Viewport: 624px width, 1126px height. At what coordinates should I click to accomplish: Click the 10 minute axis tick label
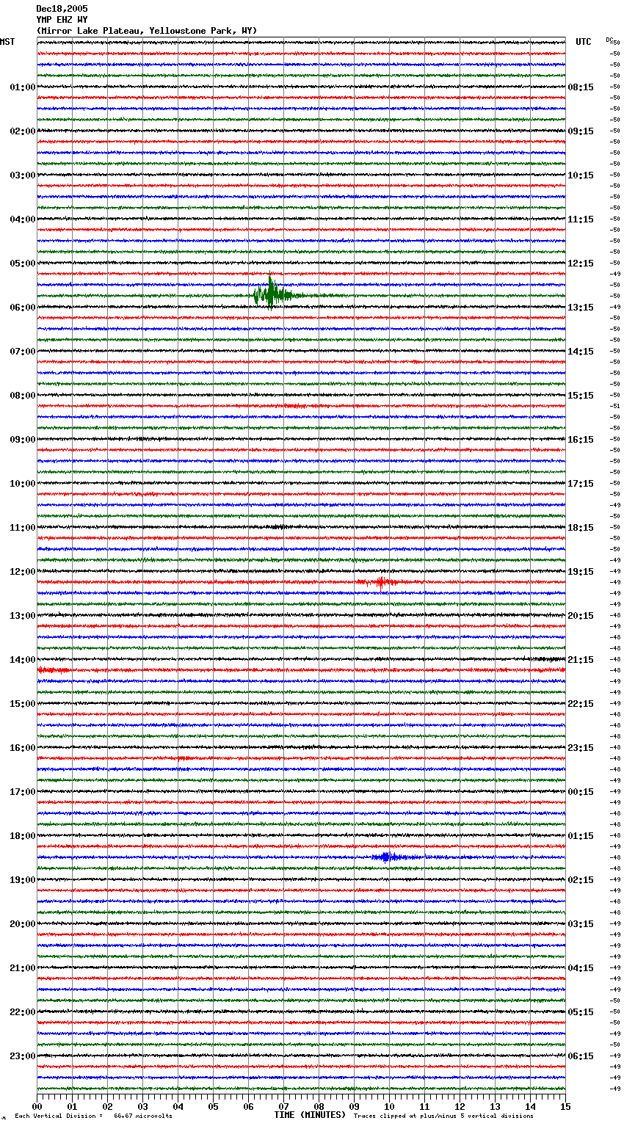click(389, 1106)
